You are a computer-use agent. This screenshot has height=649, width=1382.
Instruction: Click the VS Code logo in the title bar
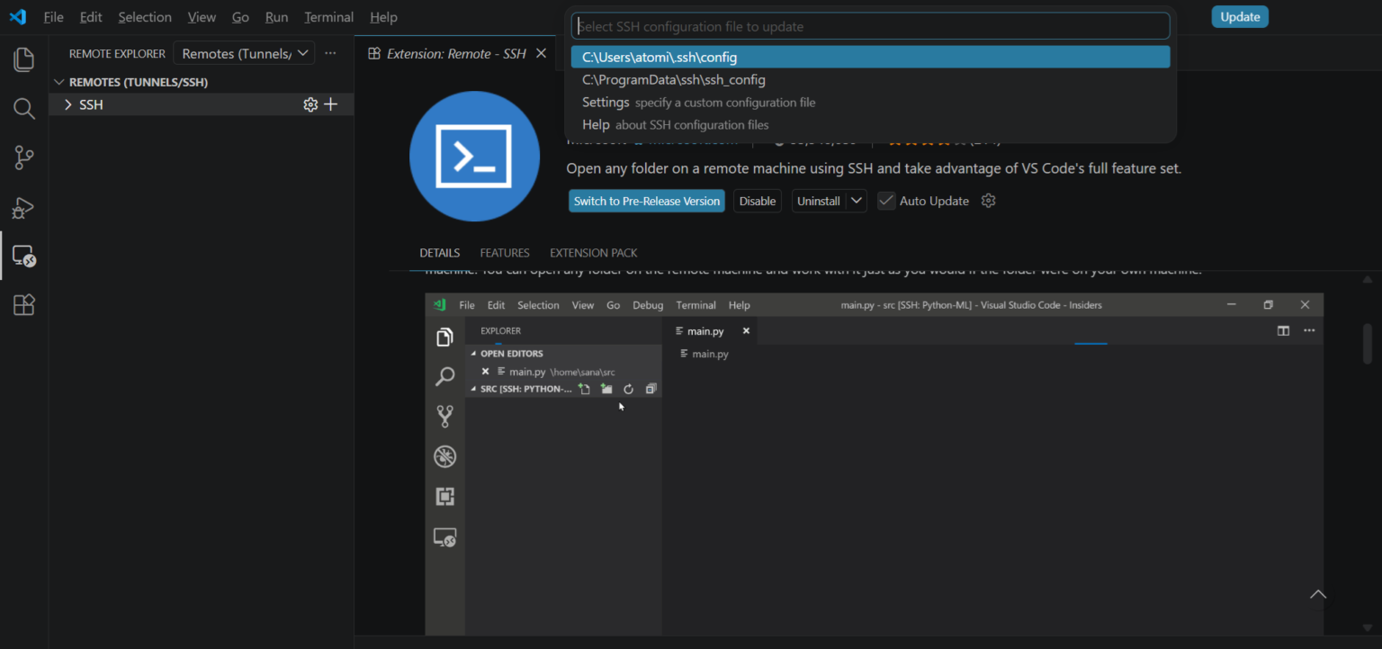pyautogui.click(x=18, y=17)
